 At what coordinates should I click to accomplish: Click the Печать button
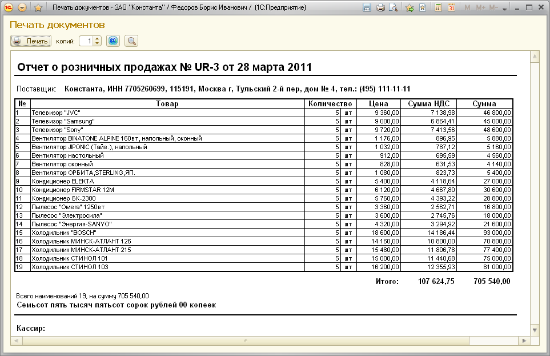click(x=31, y=41)
